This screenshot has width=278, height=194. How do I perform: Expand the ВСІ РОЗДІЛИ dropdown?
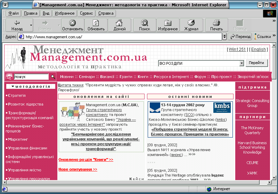242,63
